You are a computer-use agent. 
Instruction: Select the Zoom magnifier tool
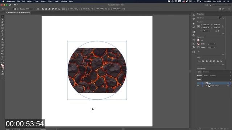pyautogui.click(x=3, y=60)
